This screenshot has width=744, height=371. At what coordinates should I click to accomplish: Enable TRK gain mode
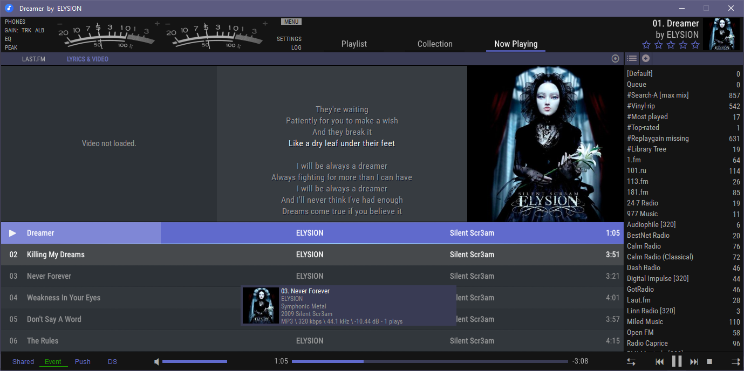tap(26, 31)
